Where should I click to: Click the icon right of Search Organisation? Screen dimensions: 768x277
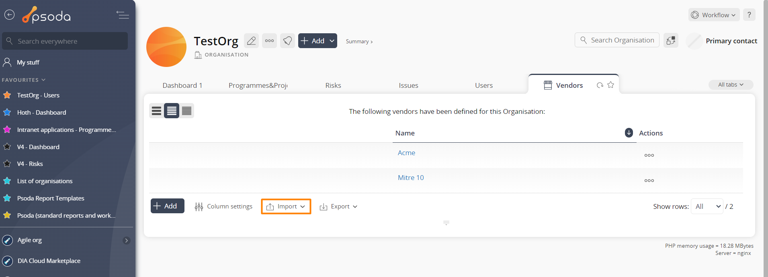pos(671,40)
